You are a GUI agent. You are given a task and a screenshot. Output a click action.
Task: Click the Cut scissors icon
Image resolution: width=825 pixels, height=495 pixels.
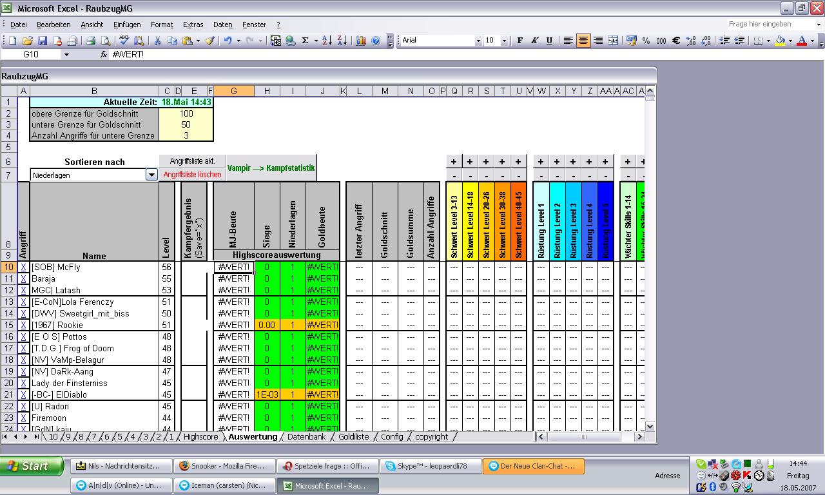[157, 41]
